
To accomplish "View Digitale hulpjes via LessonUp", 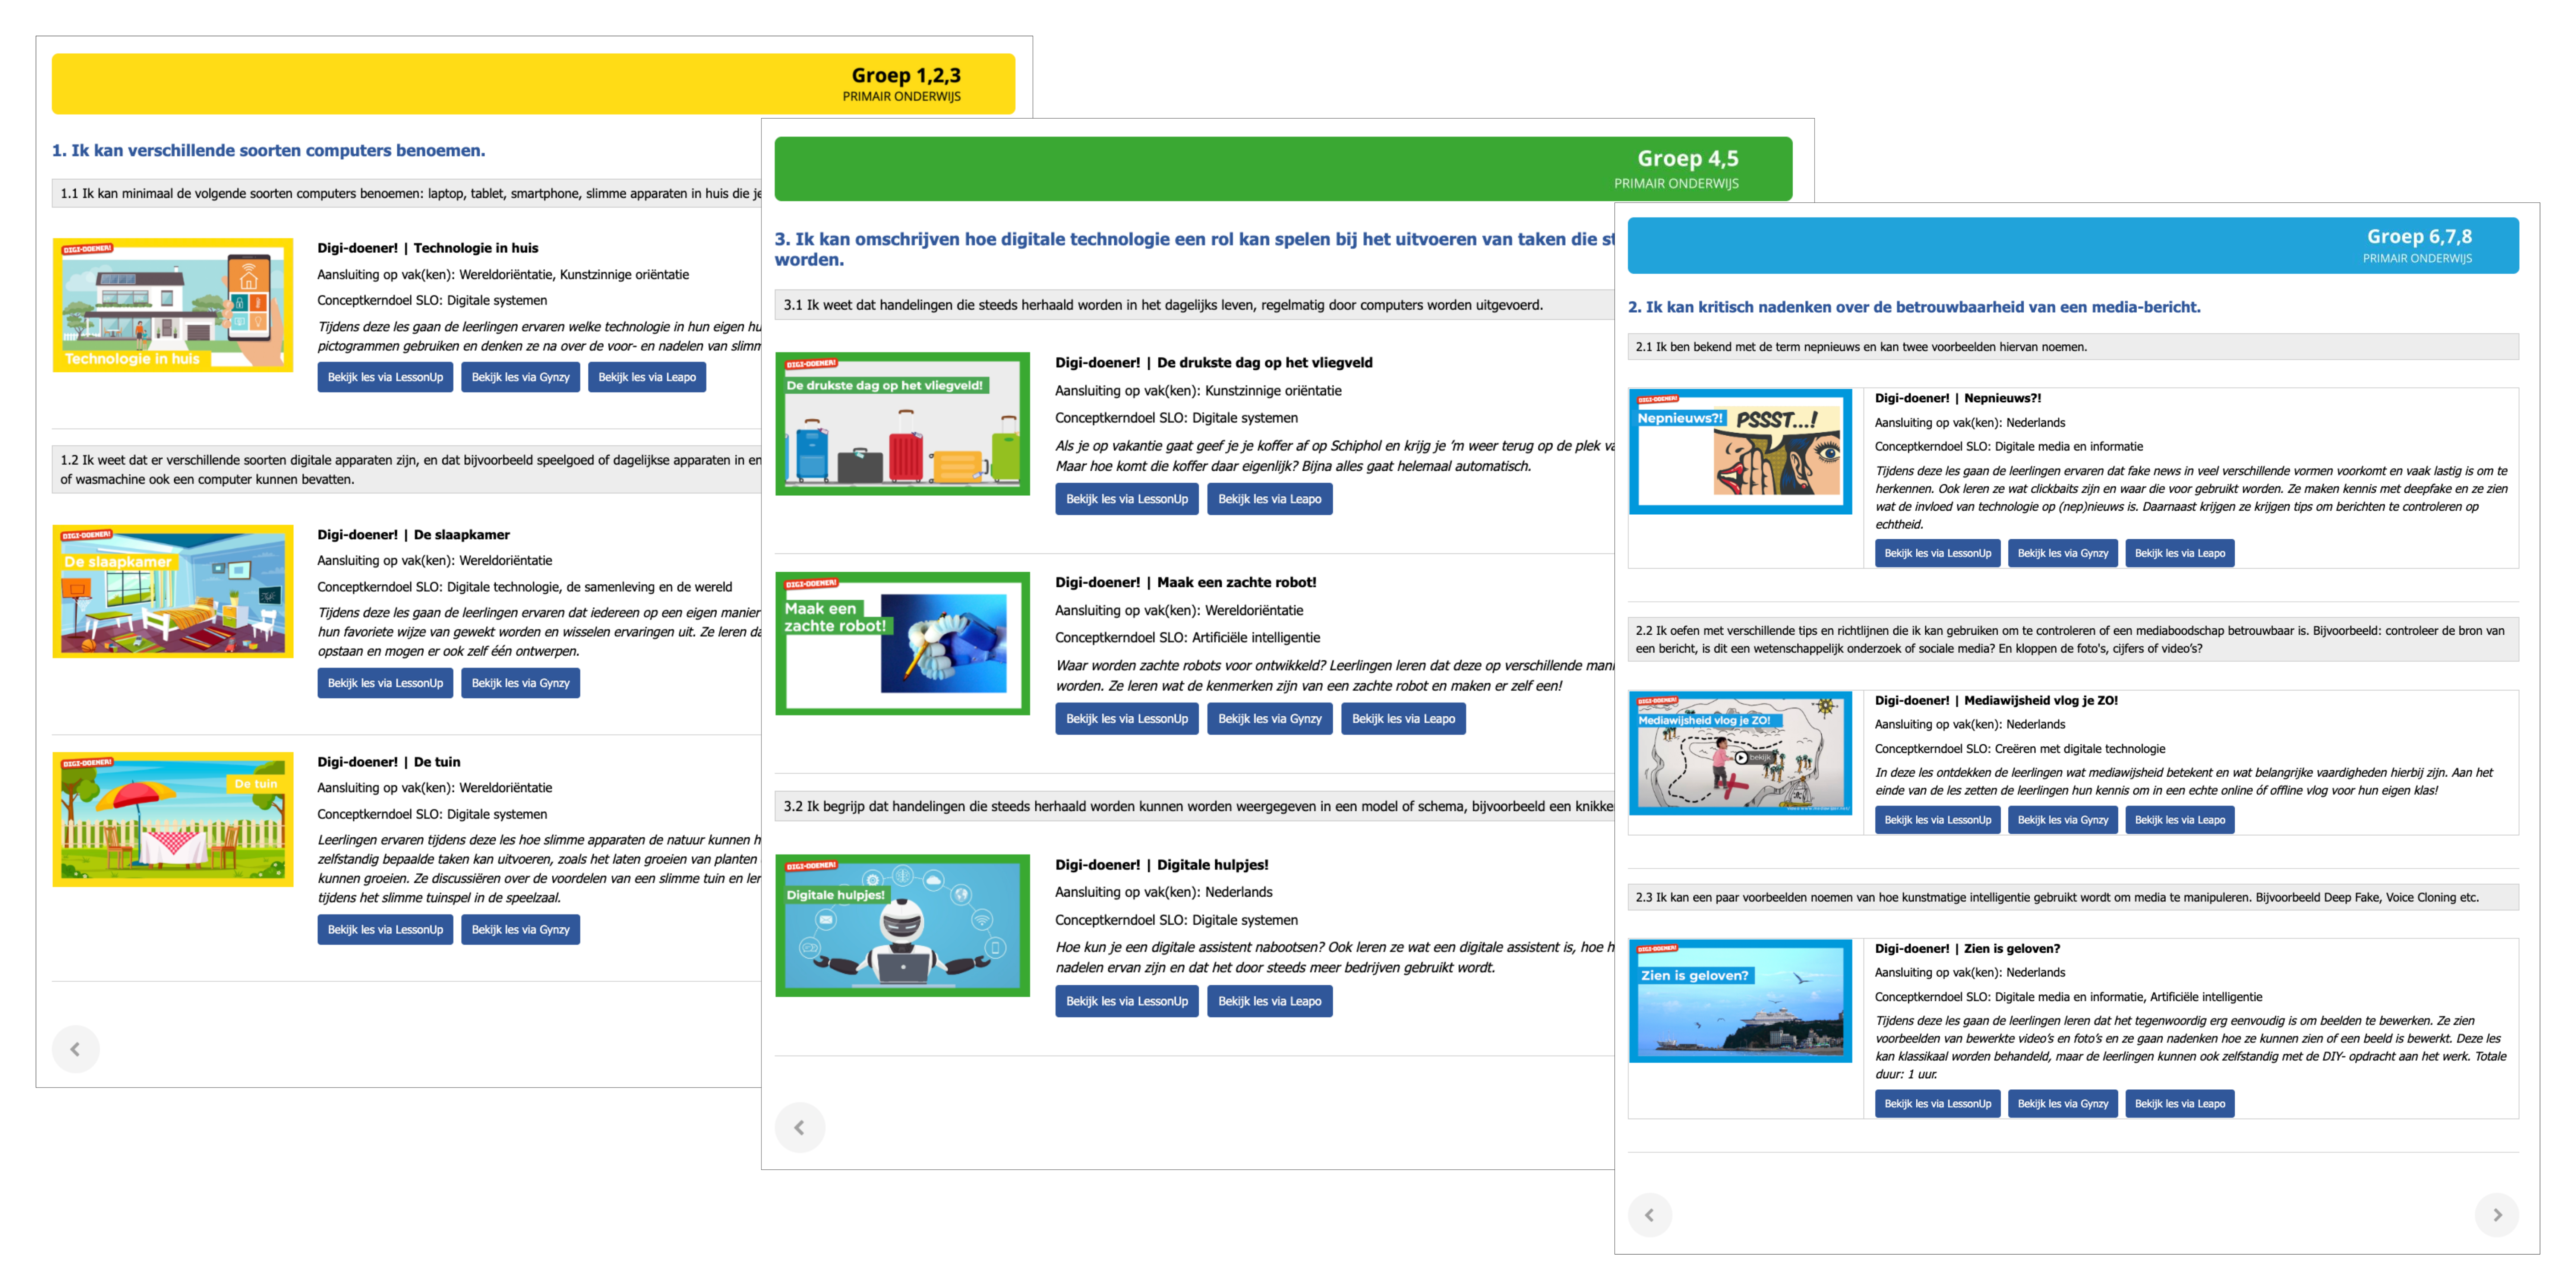I will 1127,1001.
